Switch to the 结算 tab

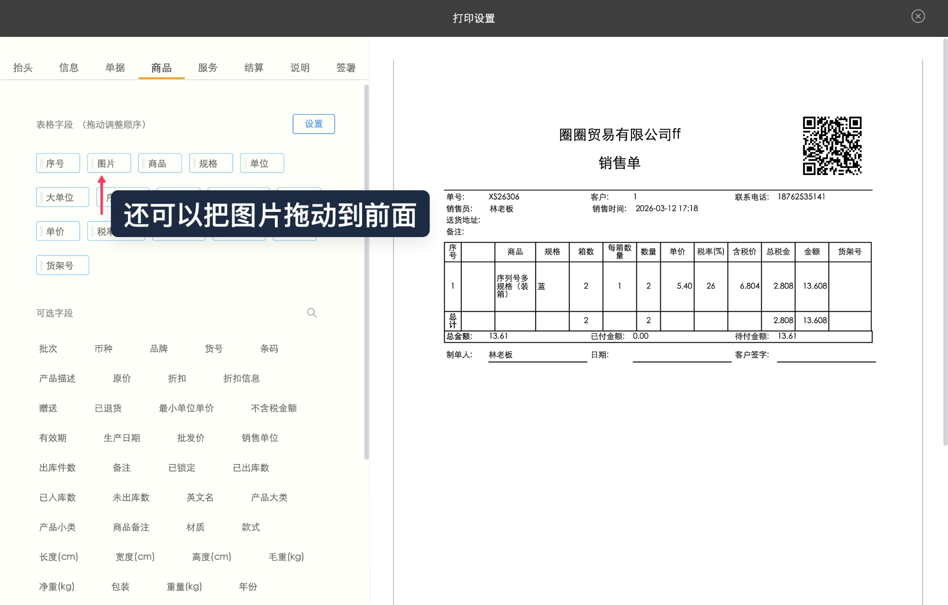coord(253,67)
